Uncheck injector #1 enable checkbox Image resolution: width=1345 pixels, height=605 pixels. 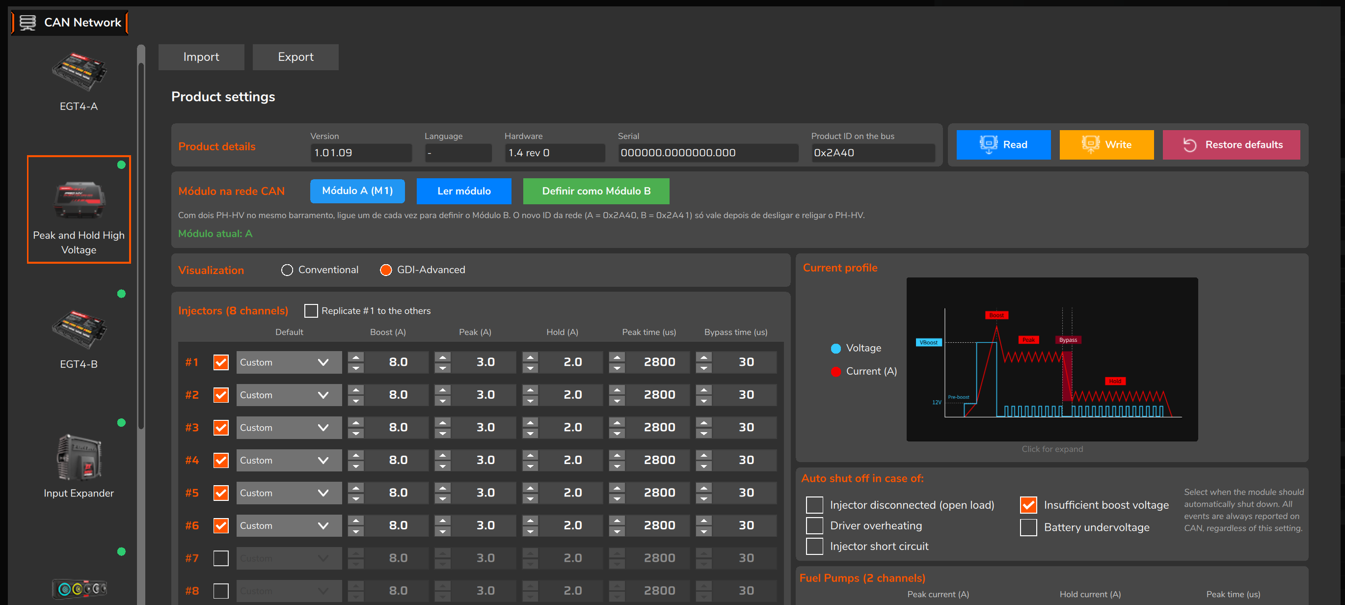pos(221,362)
